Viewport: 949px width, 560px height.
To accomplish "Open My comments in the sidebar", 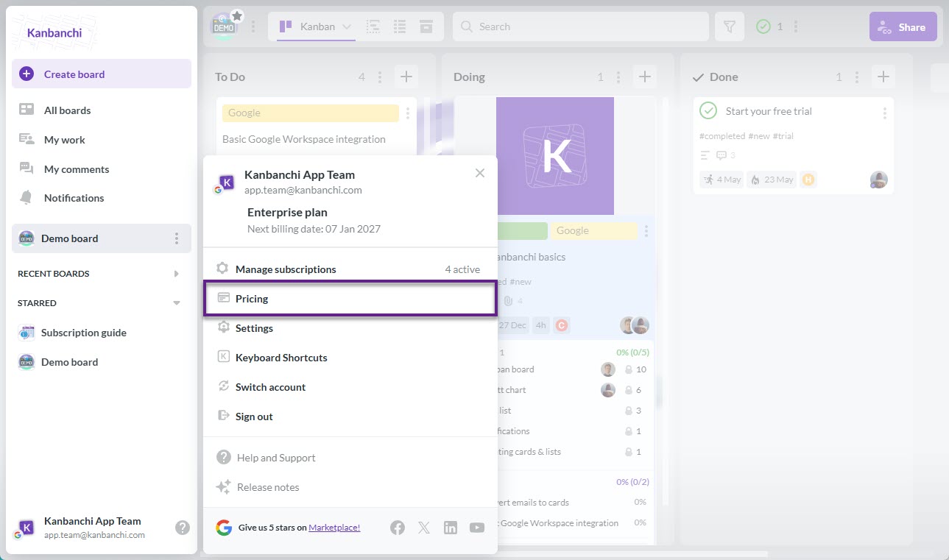I will (x=102, y=169).
